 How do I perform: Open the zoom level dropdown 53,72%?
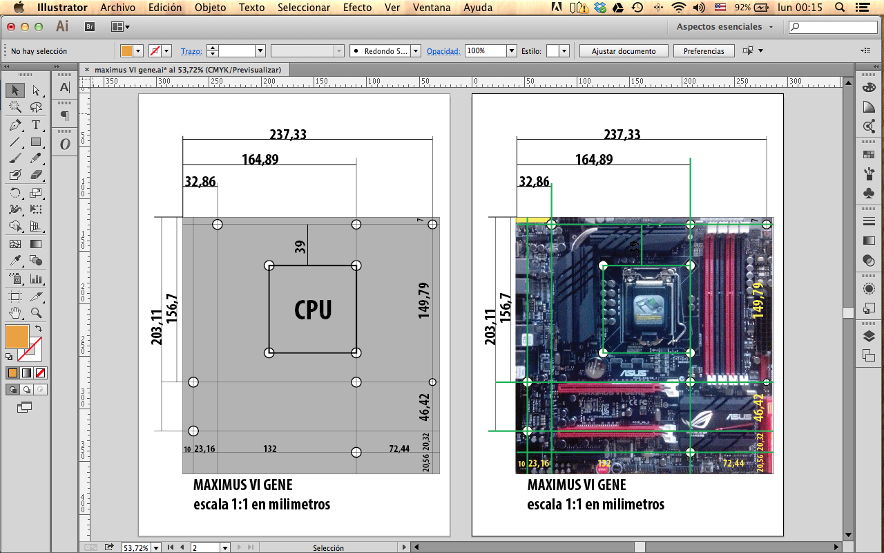[156, 547]
